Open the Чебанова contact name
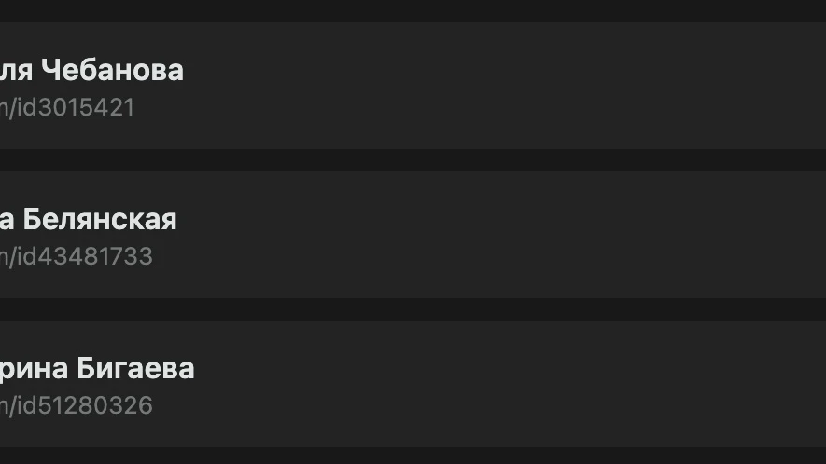 91,70
